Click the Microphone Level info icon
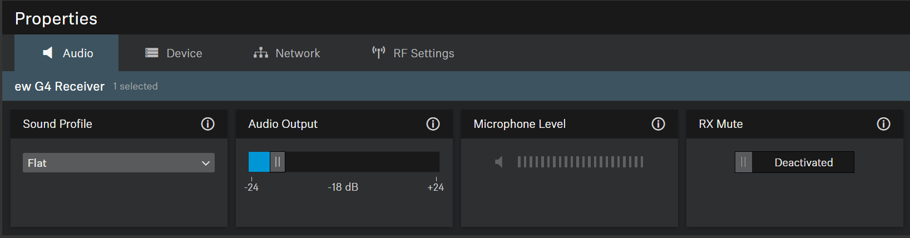910x238 pixels. (658, 124)
